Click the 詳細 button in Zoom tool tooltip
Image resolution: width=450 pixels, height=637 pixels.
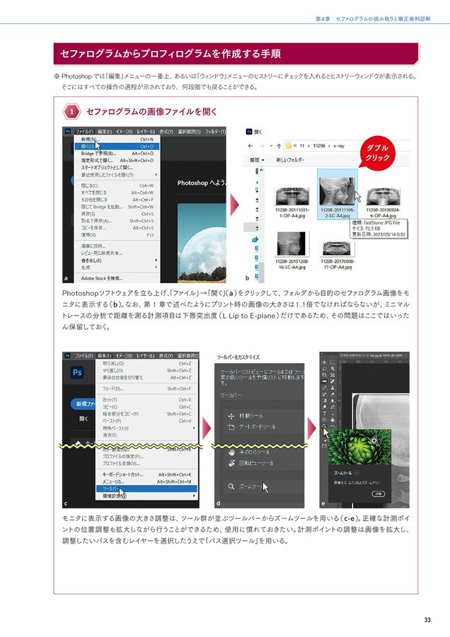point(378,493)
